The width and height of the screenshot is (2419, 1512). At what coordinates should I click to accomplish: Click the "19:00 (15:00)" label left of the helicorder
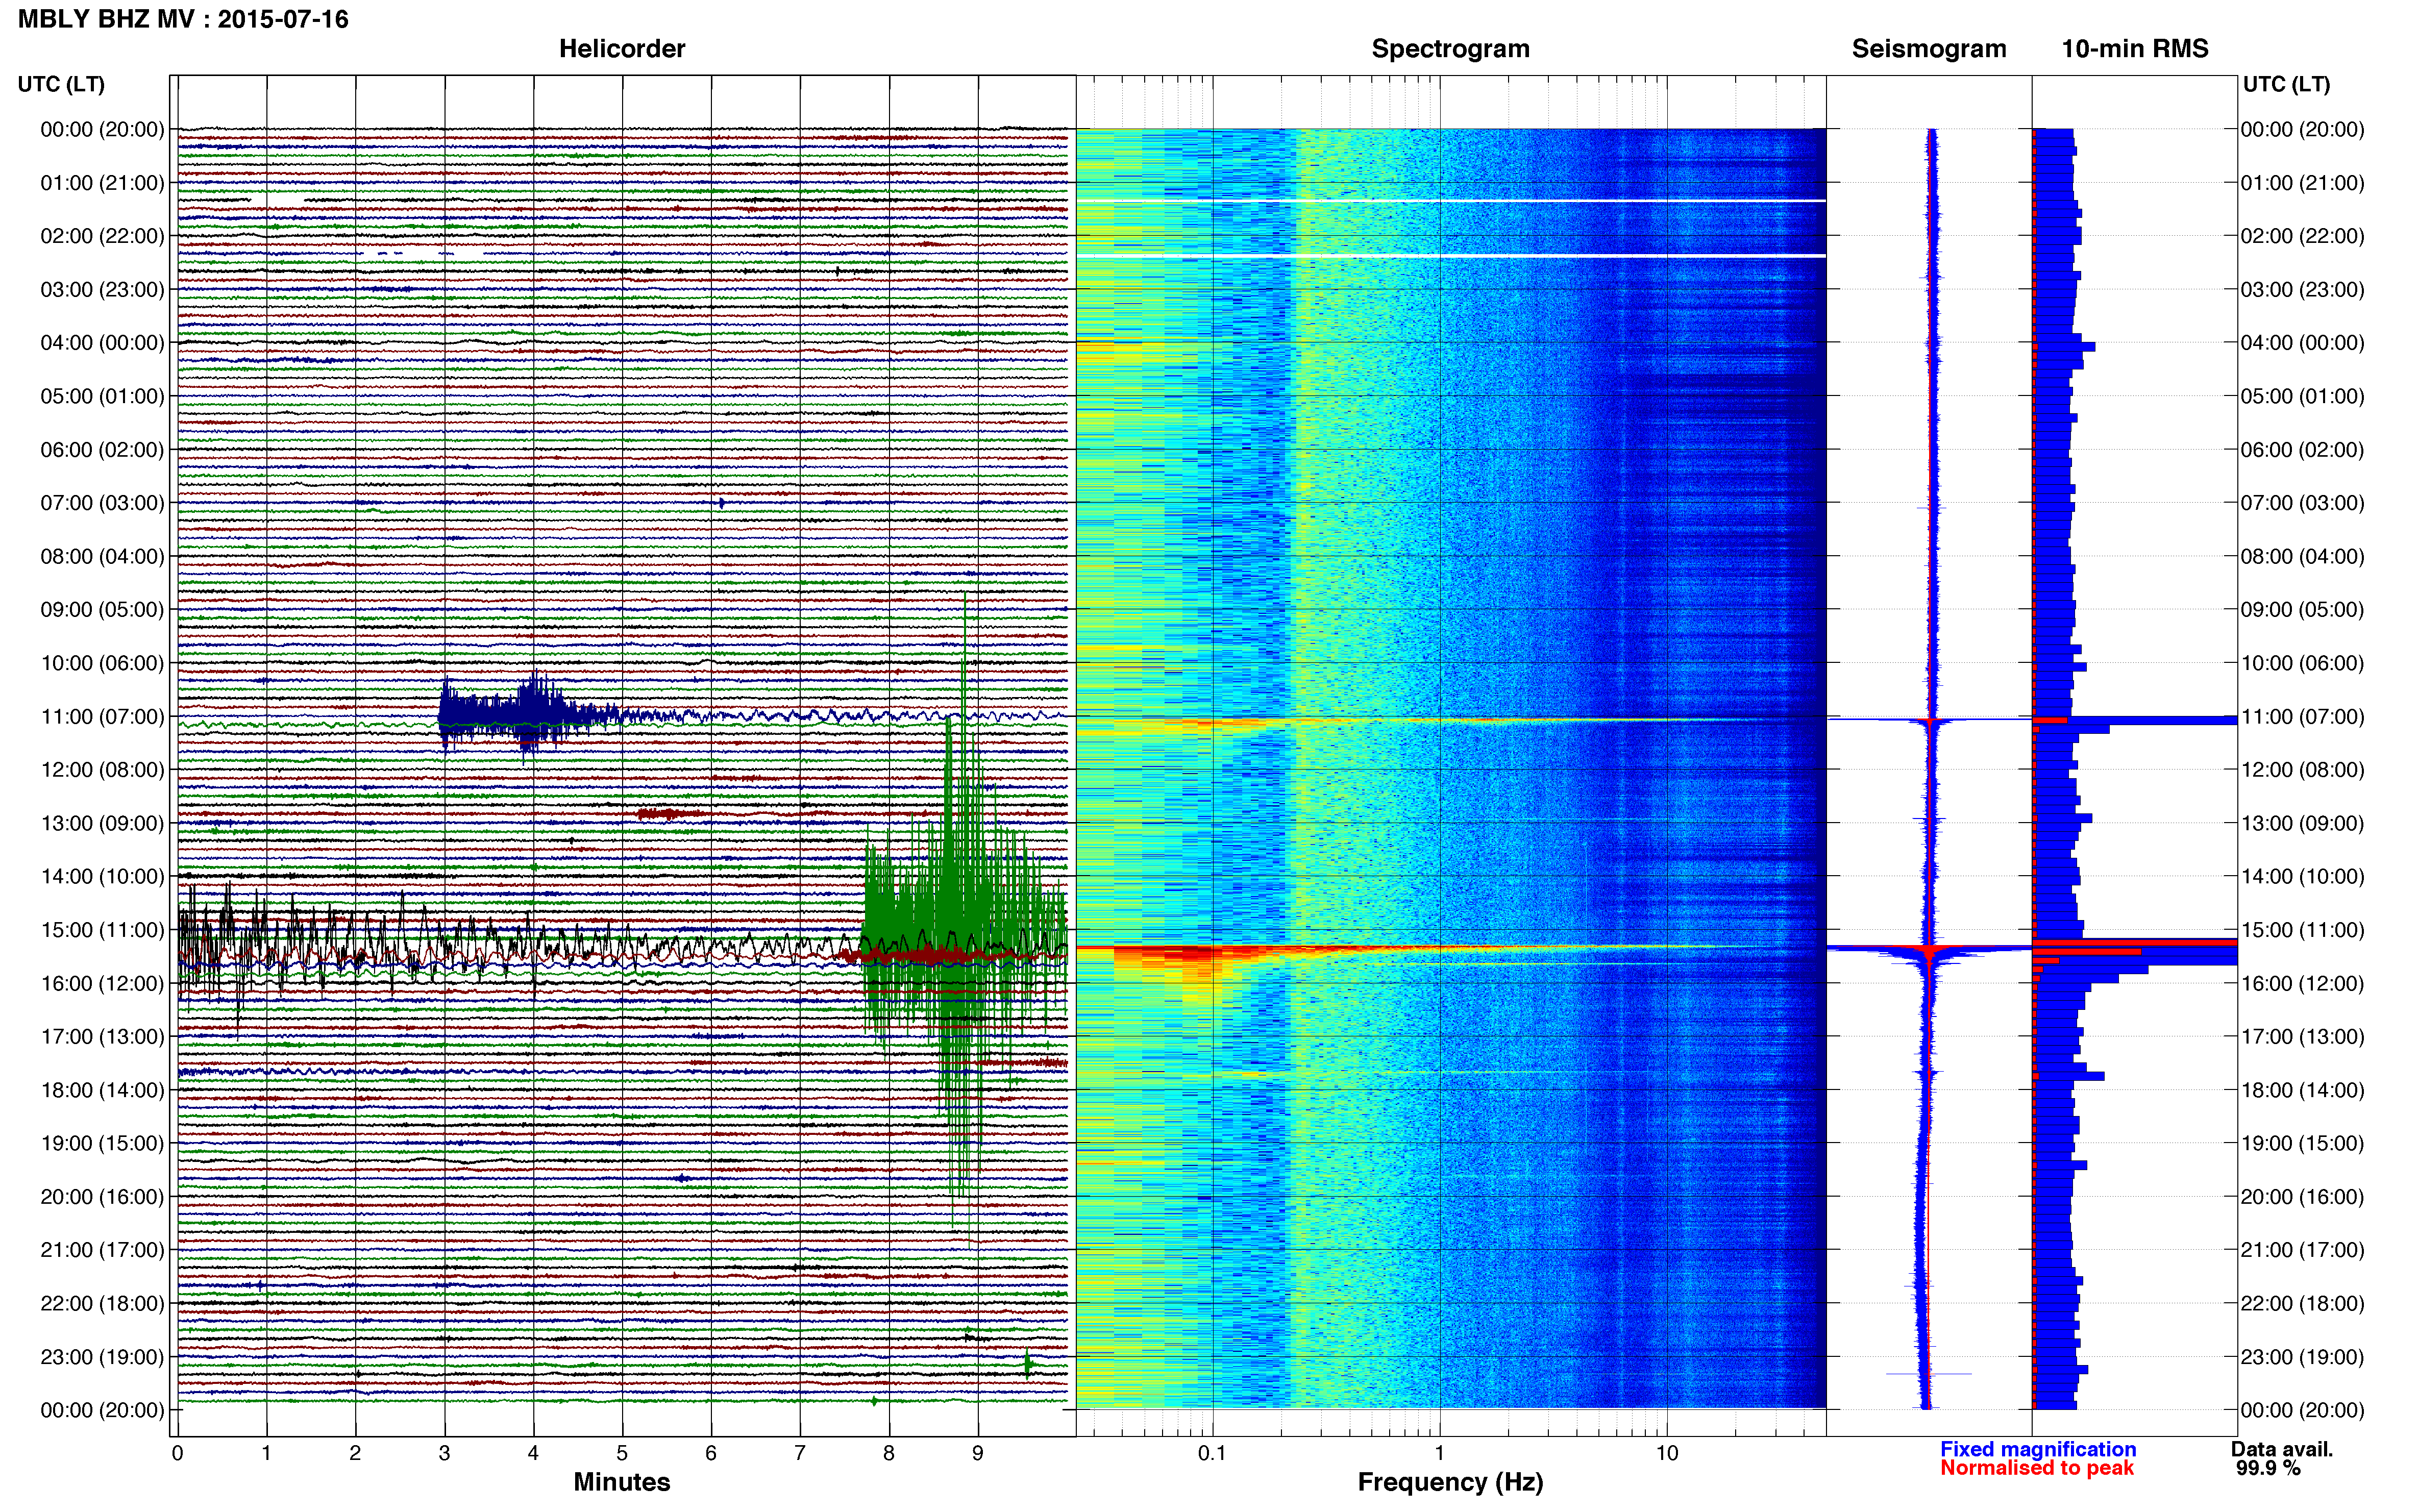[x=102, y=1143]
